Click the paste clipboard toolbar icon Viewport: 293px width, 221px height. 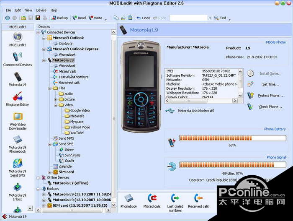pyautogui.click(x=130, y=18)
